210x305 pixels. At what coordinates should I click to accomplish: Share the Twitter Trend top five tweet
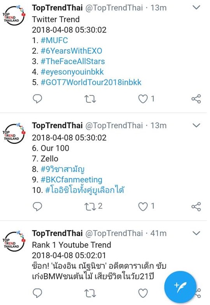pyautogui.click(x=196, y=99)
